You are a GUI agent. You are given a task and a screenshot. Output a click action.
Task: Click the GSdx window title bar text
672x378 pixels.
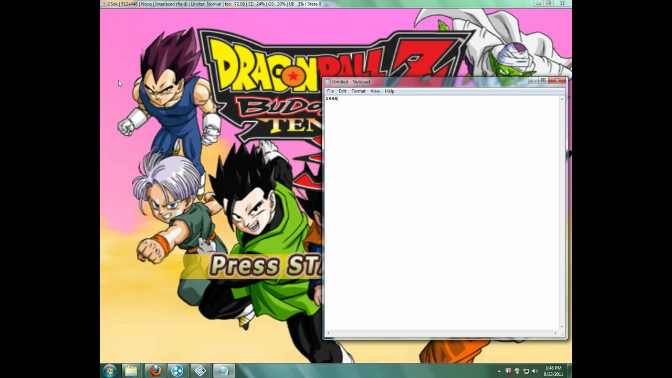coord(214,4)
